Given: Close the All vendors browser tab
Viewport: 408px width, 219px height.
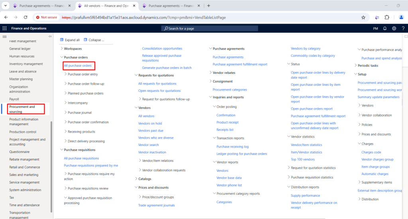Looking at the screenshot, I should pos(134,6).
